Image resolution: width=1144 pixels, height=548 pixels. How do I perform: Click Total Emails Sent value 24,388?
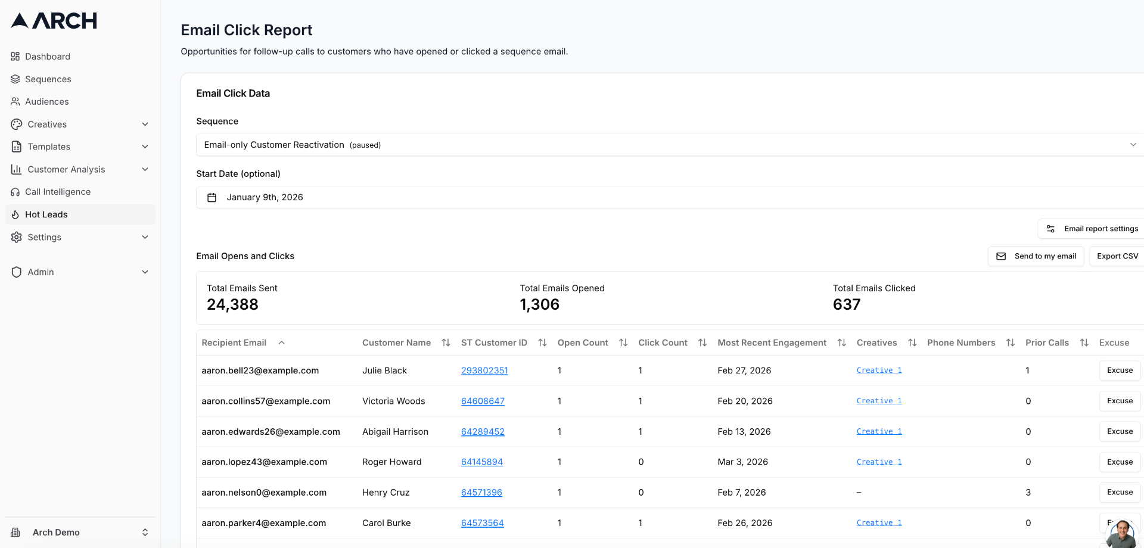click(x=232, y=304)
